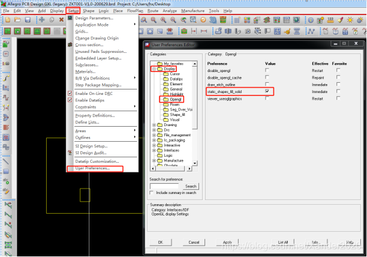Click the Open folder icon in toolbar
This screenshot has width=367, height=257.
tap(17, 20)
